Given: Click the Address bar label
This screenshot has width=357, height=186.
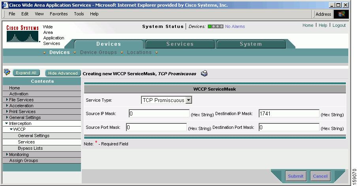Looking at the screenshot, I should coord(323,14).
